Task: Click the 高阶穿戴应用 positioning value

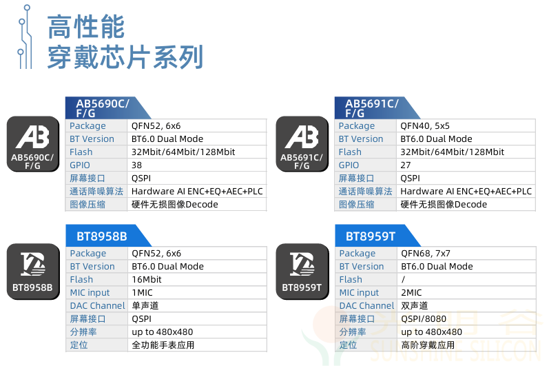Action: click(428, 345)
